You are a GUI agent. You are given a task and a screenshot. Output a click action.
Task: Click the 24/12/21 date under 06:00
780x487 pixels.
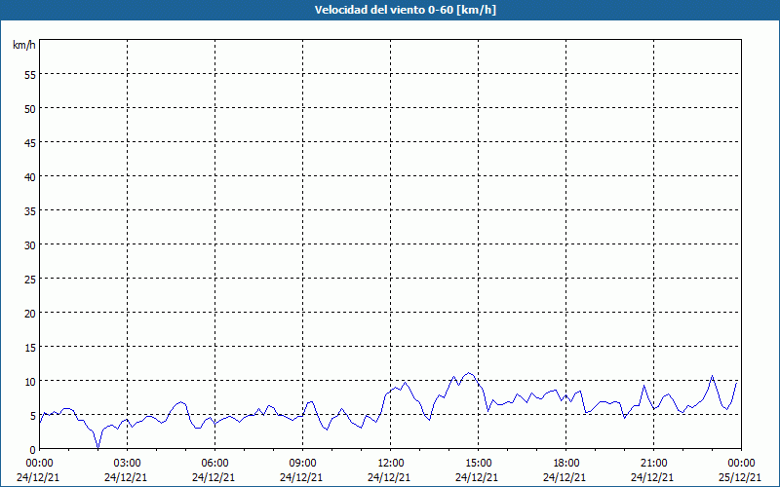pos(214,477)
